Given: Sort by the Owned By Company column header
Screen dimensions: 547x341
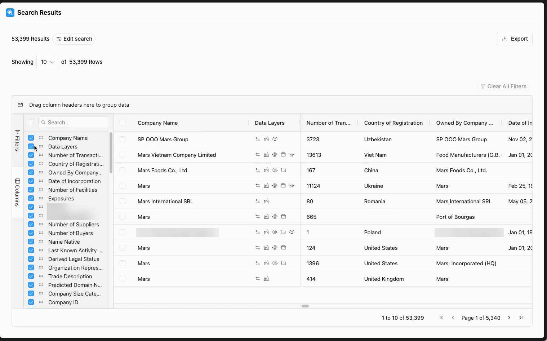Looking at the screenshot, I should (x=464, y=123).
